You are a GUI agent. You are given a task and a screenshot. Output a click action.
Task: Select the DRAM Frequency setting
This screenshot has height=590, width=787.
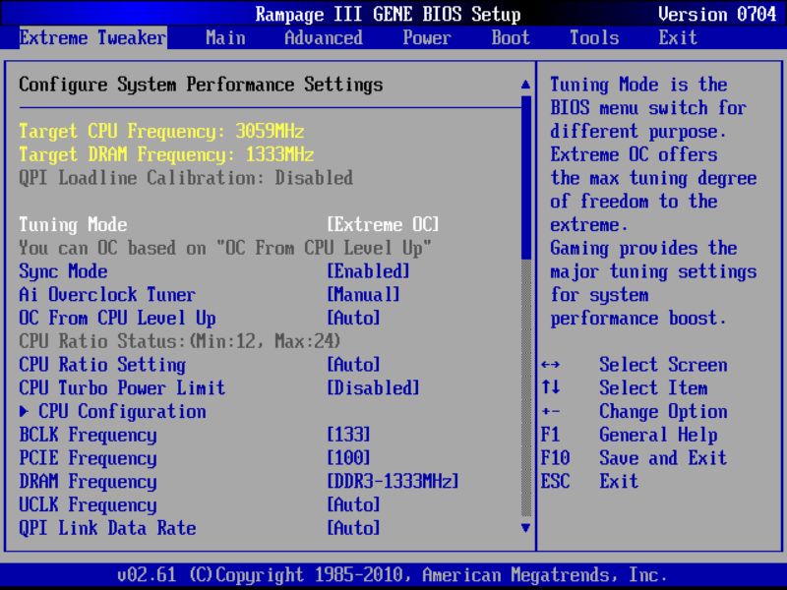coord(88,481)
